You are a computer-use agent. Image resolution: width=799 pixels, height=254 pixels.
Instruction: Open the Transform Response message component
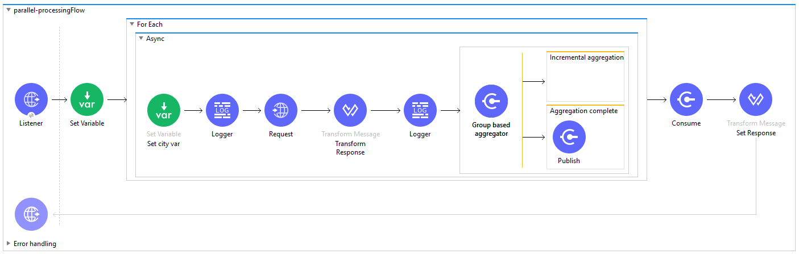[350, 110]
